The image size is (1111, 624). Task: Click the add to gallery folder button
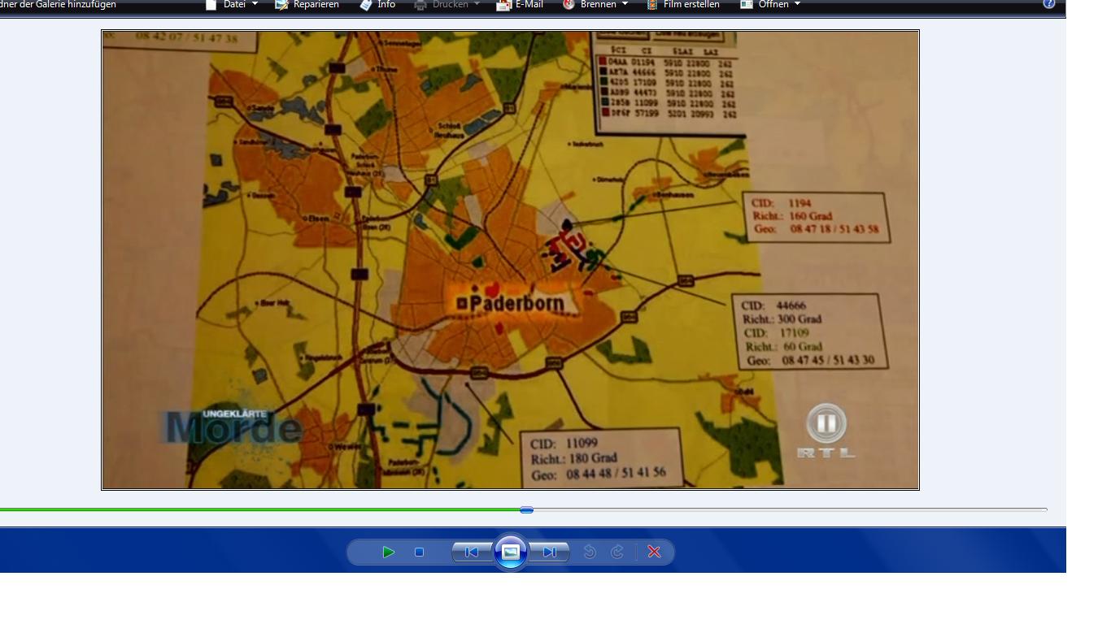coord(58,5)
